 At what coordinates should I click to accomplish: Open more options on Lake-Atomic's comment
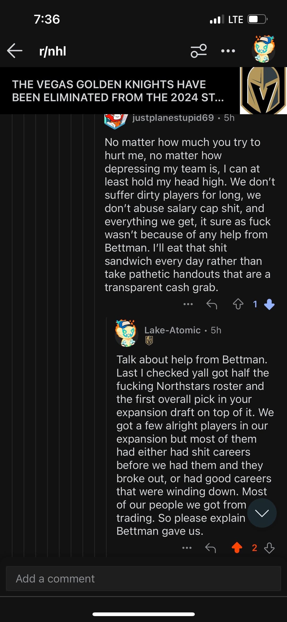[x=187, y=548]
